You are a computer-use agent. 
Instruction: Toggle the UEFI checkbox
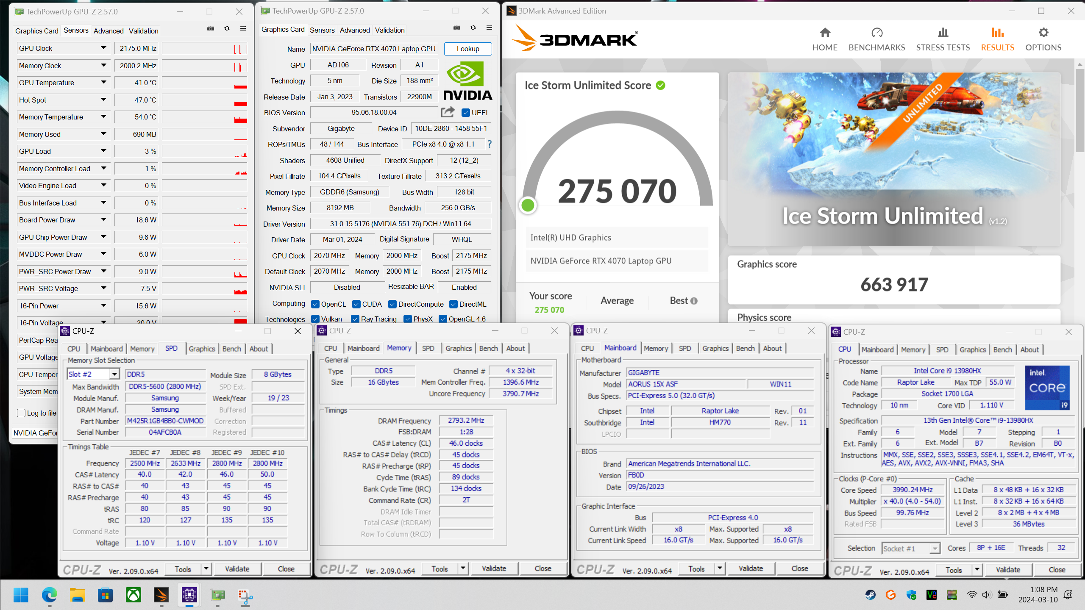click(466, 113)
